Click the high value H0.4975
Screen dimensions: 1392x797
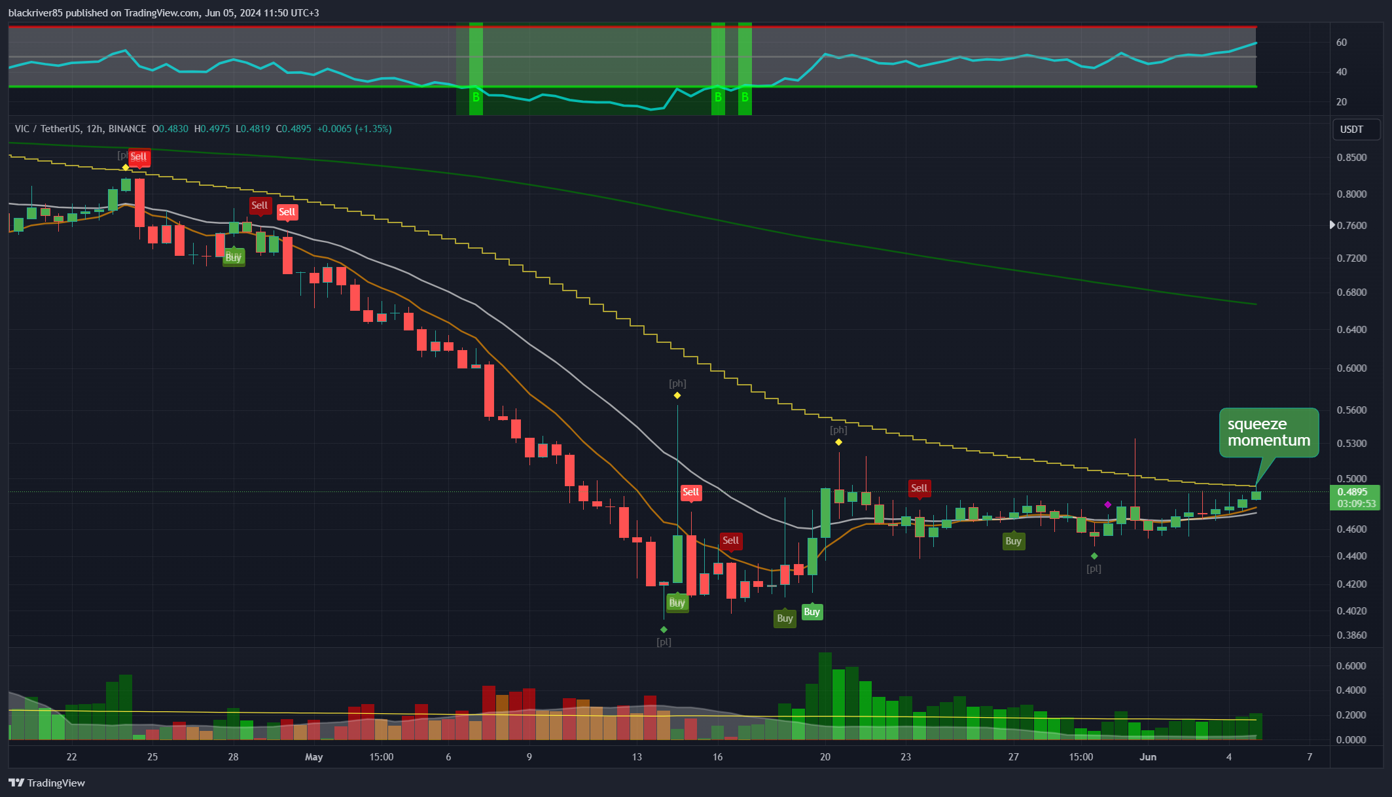point(212,129)
